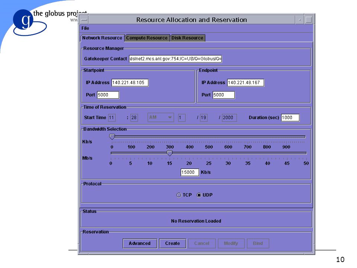Switch to Compute Resource tab
Image resolution: width=357 pixels, height=268 pixels.
pos(147,38)
